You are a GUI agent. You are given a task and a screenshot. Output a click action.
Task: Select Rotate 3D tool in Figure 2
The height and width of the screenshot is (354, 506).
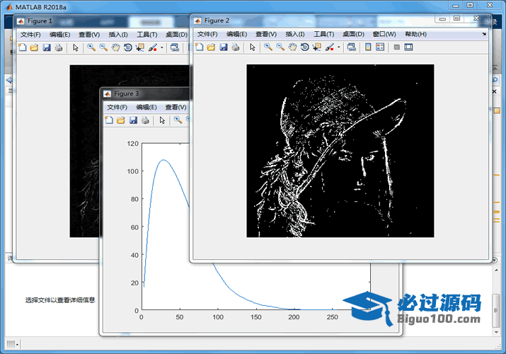coord(304,47)
